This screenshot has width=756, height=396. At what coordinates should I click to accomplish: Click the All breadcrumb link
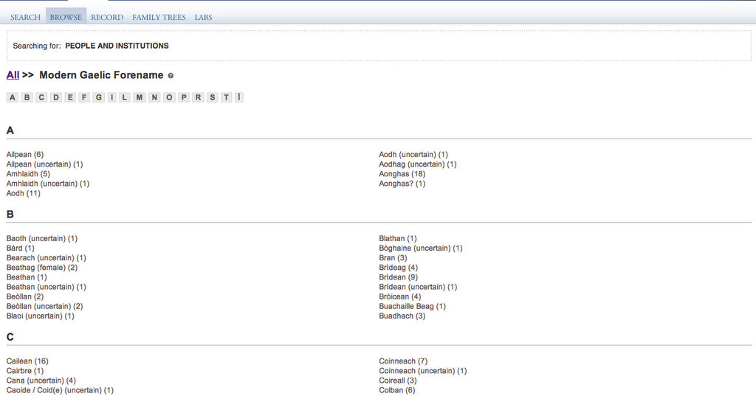coord(13,75)
